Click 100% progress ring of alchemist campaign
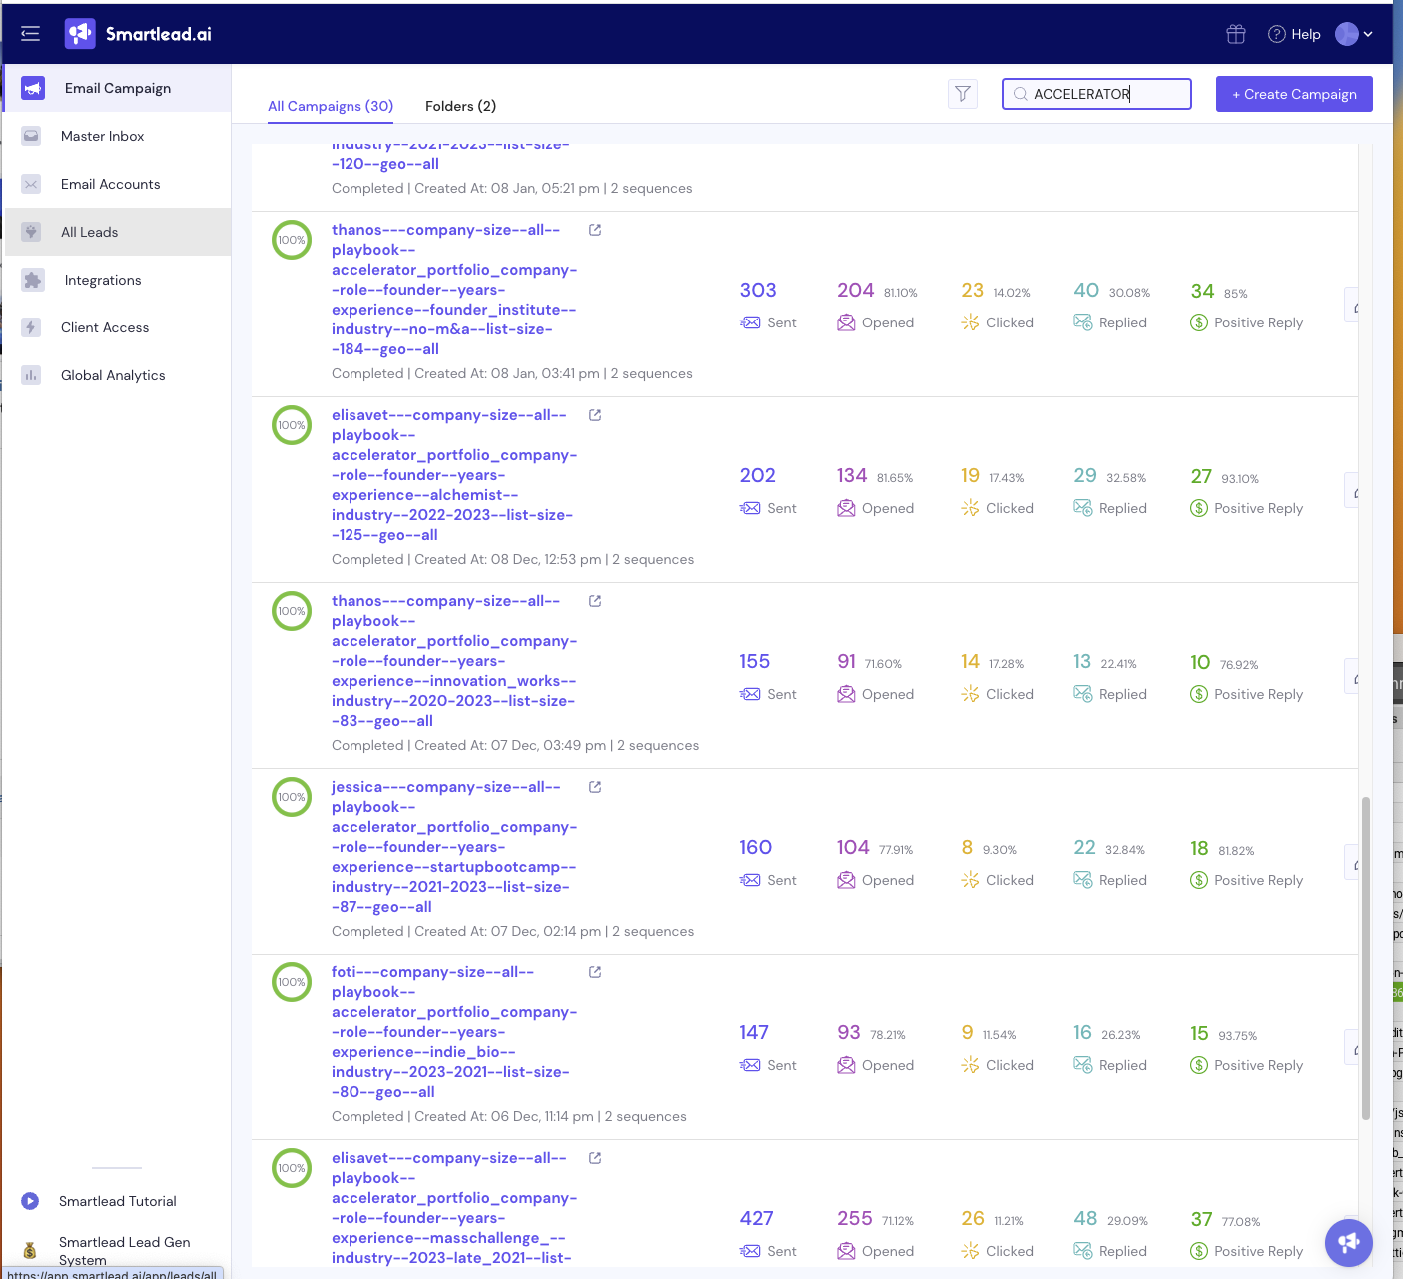The width and height of the screenshot is (1403, 1279). click(x=292, y=425)
